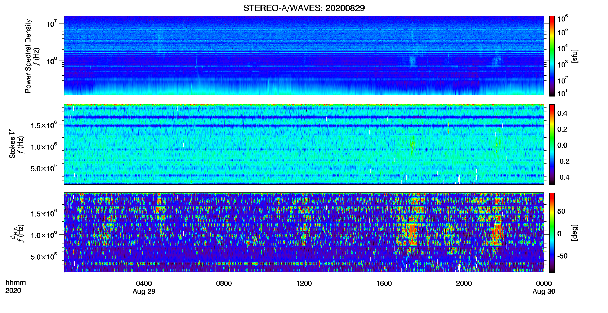Click the "0400" time axis label
608x313 pixels.
coord(144,283)
